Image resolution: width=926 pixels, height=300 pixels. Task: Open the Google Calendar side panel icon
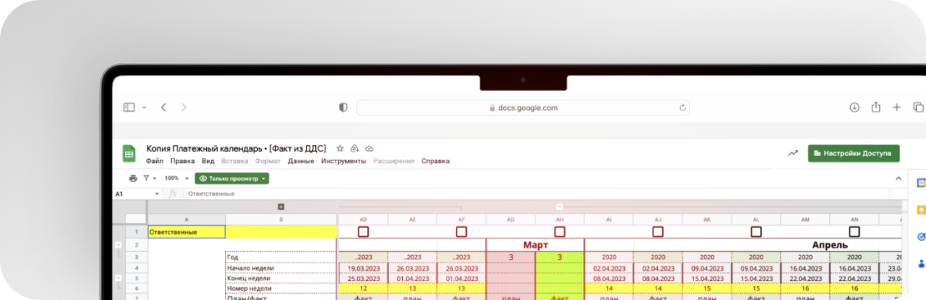coord(921,183)
